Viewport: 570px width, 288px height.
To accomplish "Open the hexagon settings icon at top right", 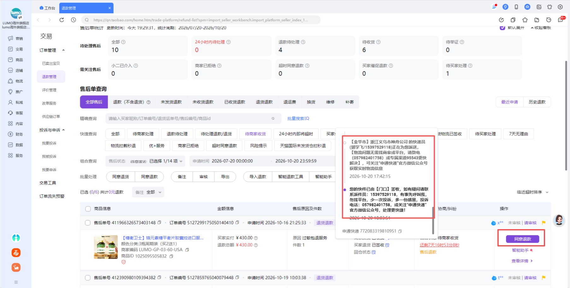I will [x=560, y=7].
